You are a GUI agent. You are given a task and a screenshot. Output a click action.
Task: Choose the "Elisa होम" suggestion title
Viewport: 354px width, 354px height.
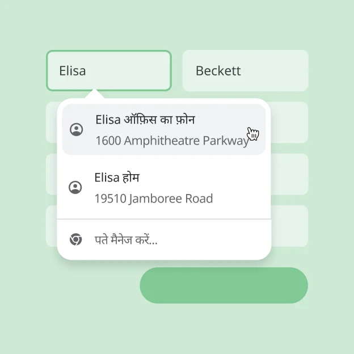[x=117, y=178]
